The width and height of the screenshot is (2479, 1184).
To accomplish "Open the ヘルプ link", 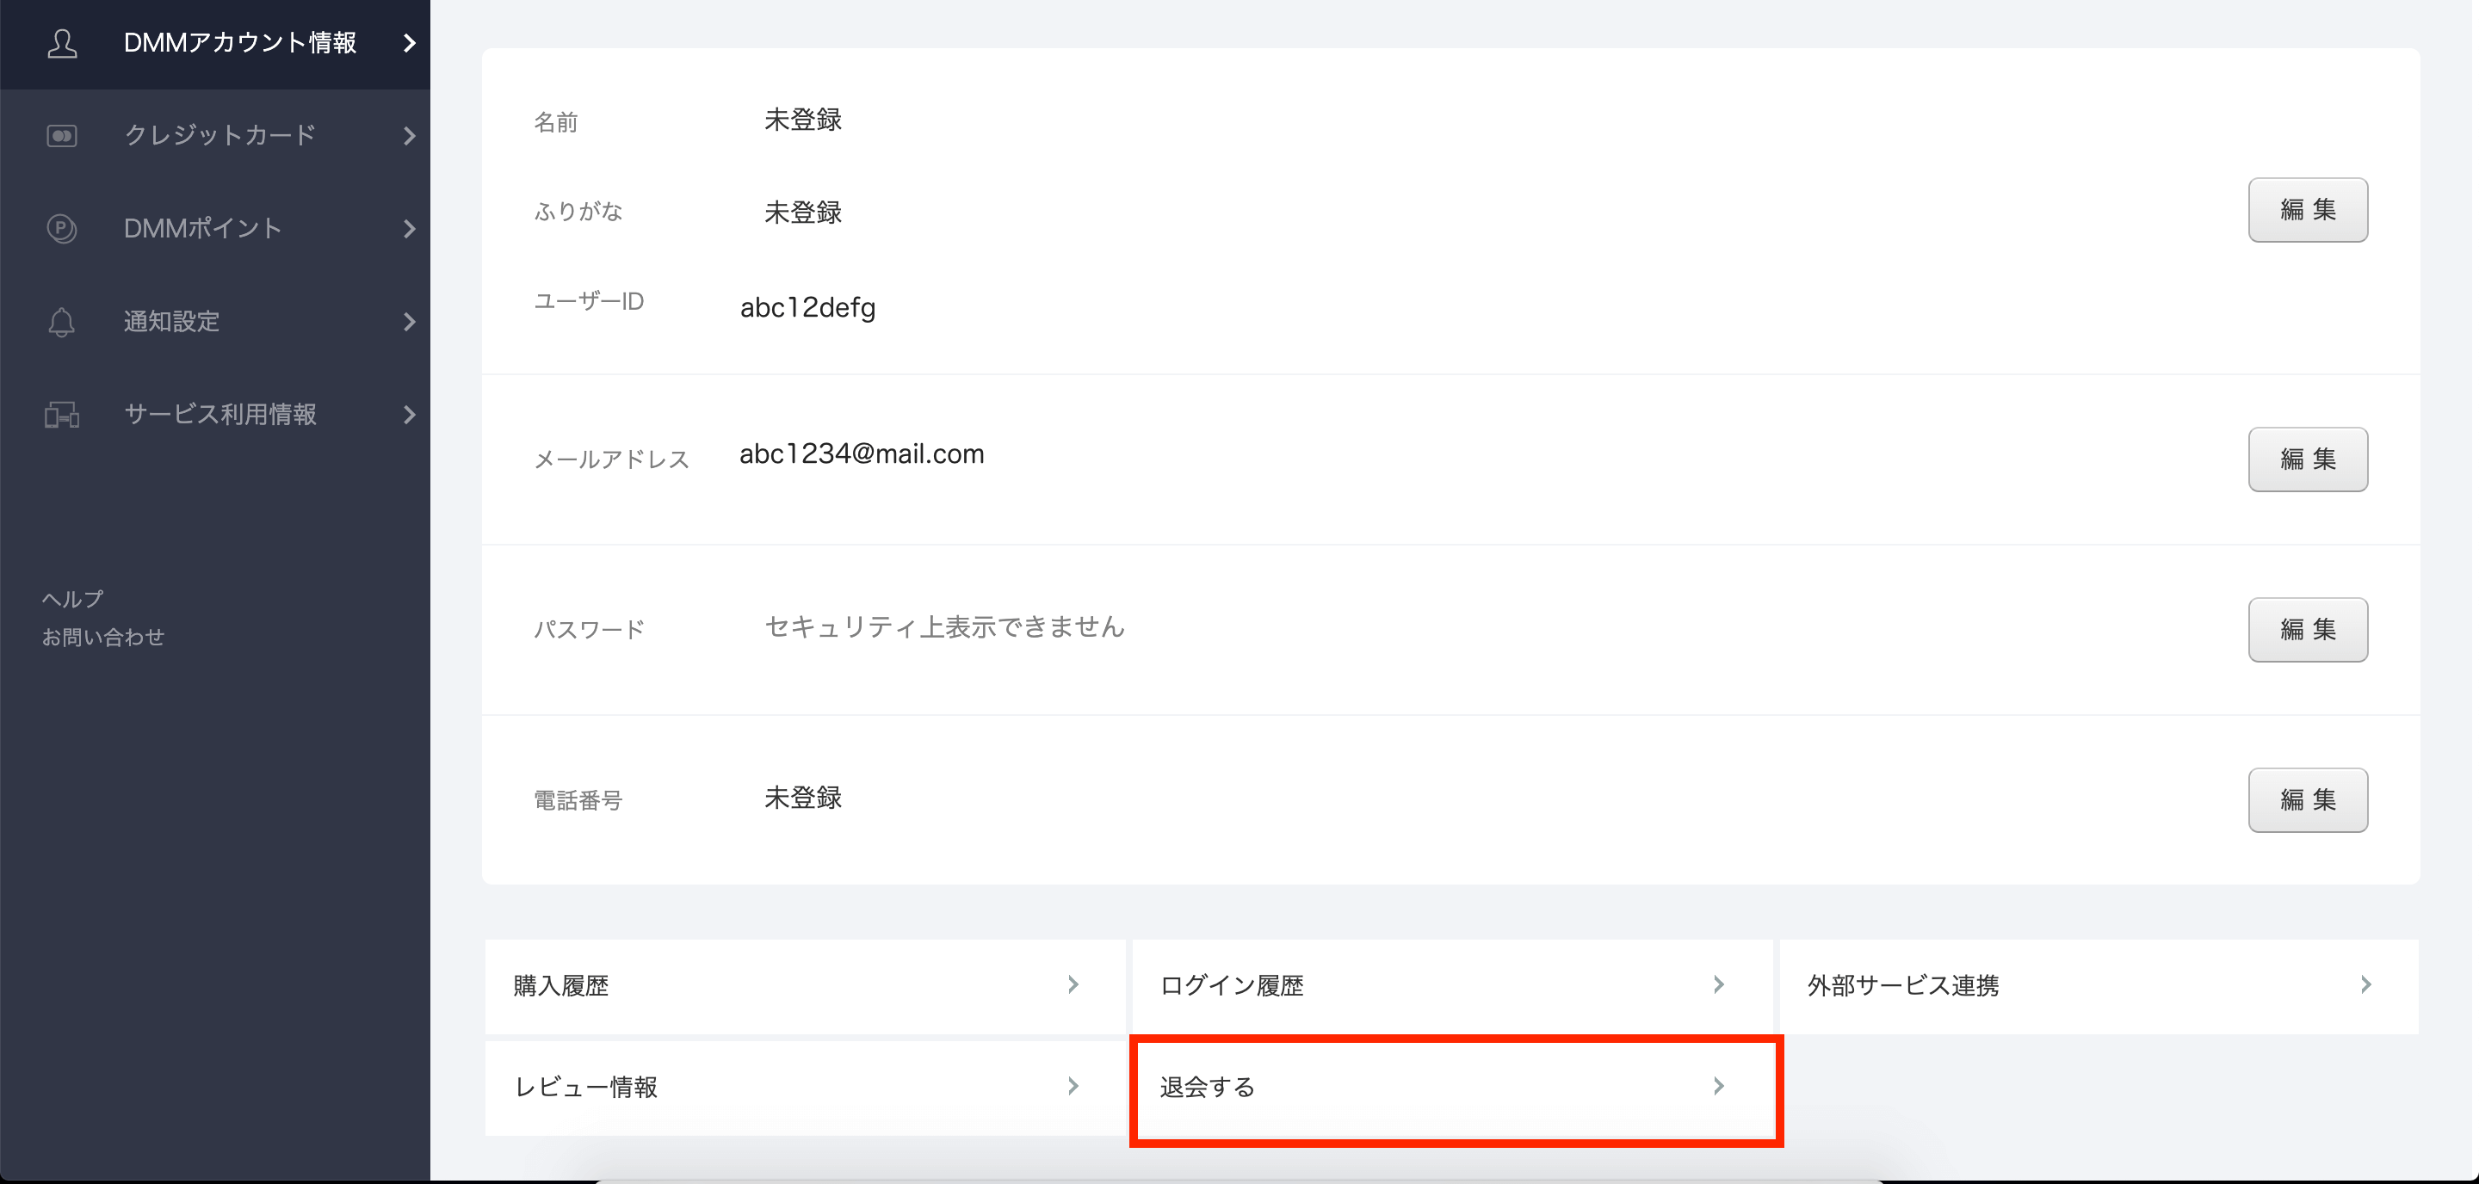I will tap(71, 598).
